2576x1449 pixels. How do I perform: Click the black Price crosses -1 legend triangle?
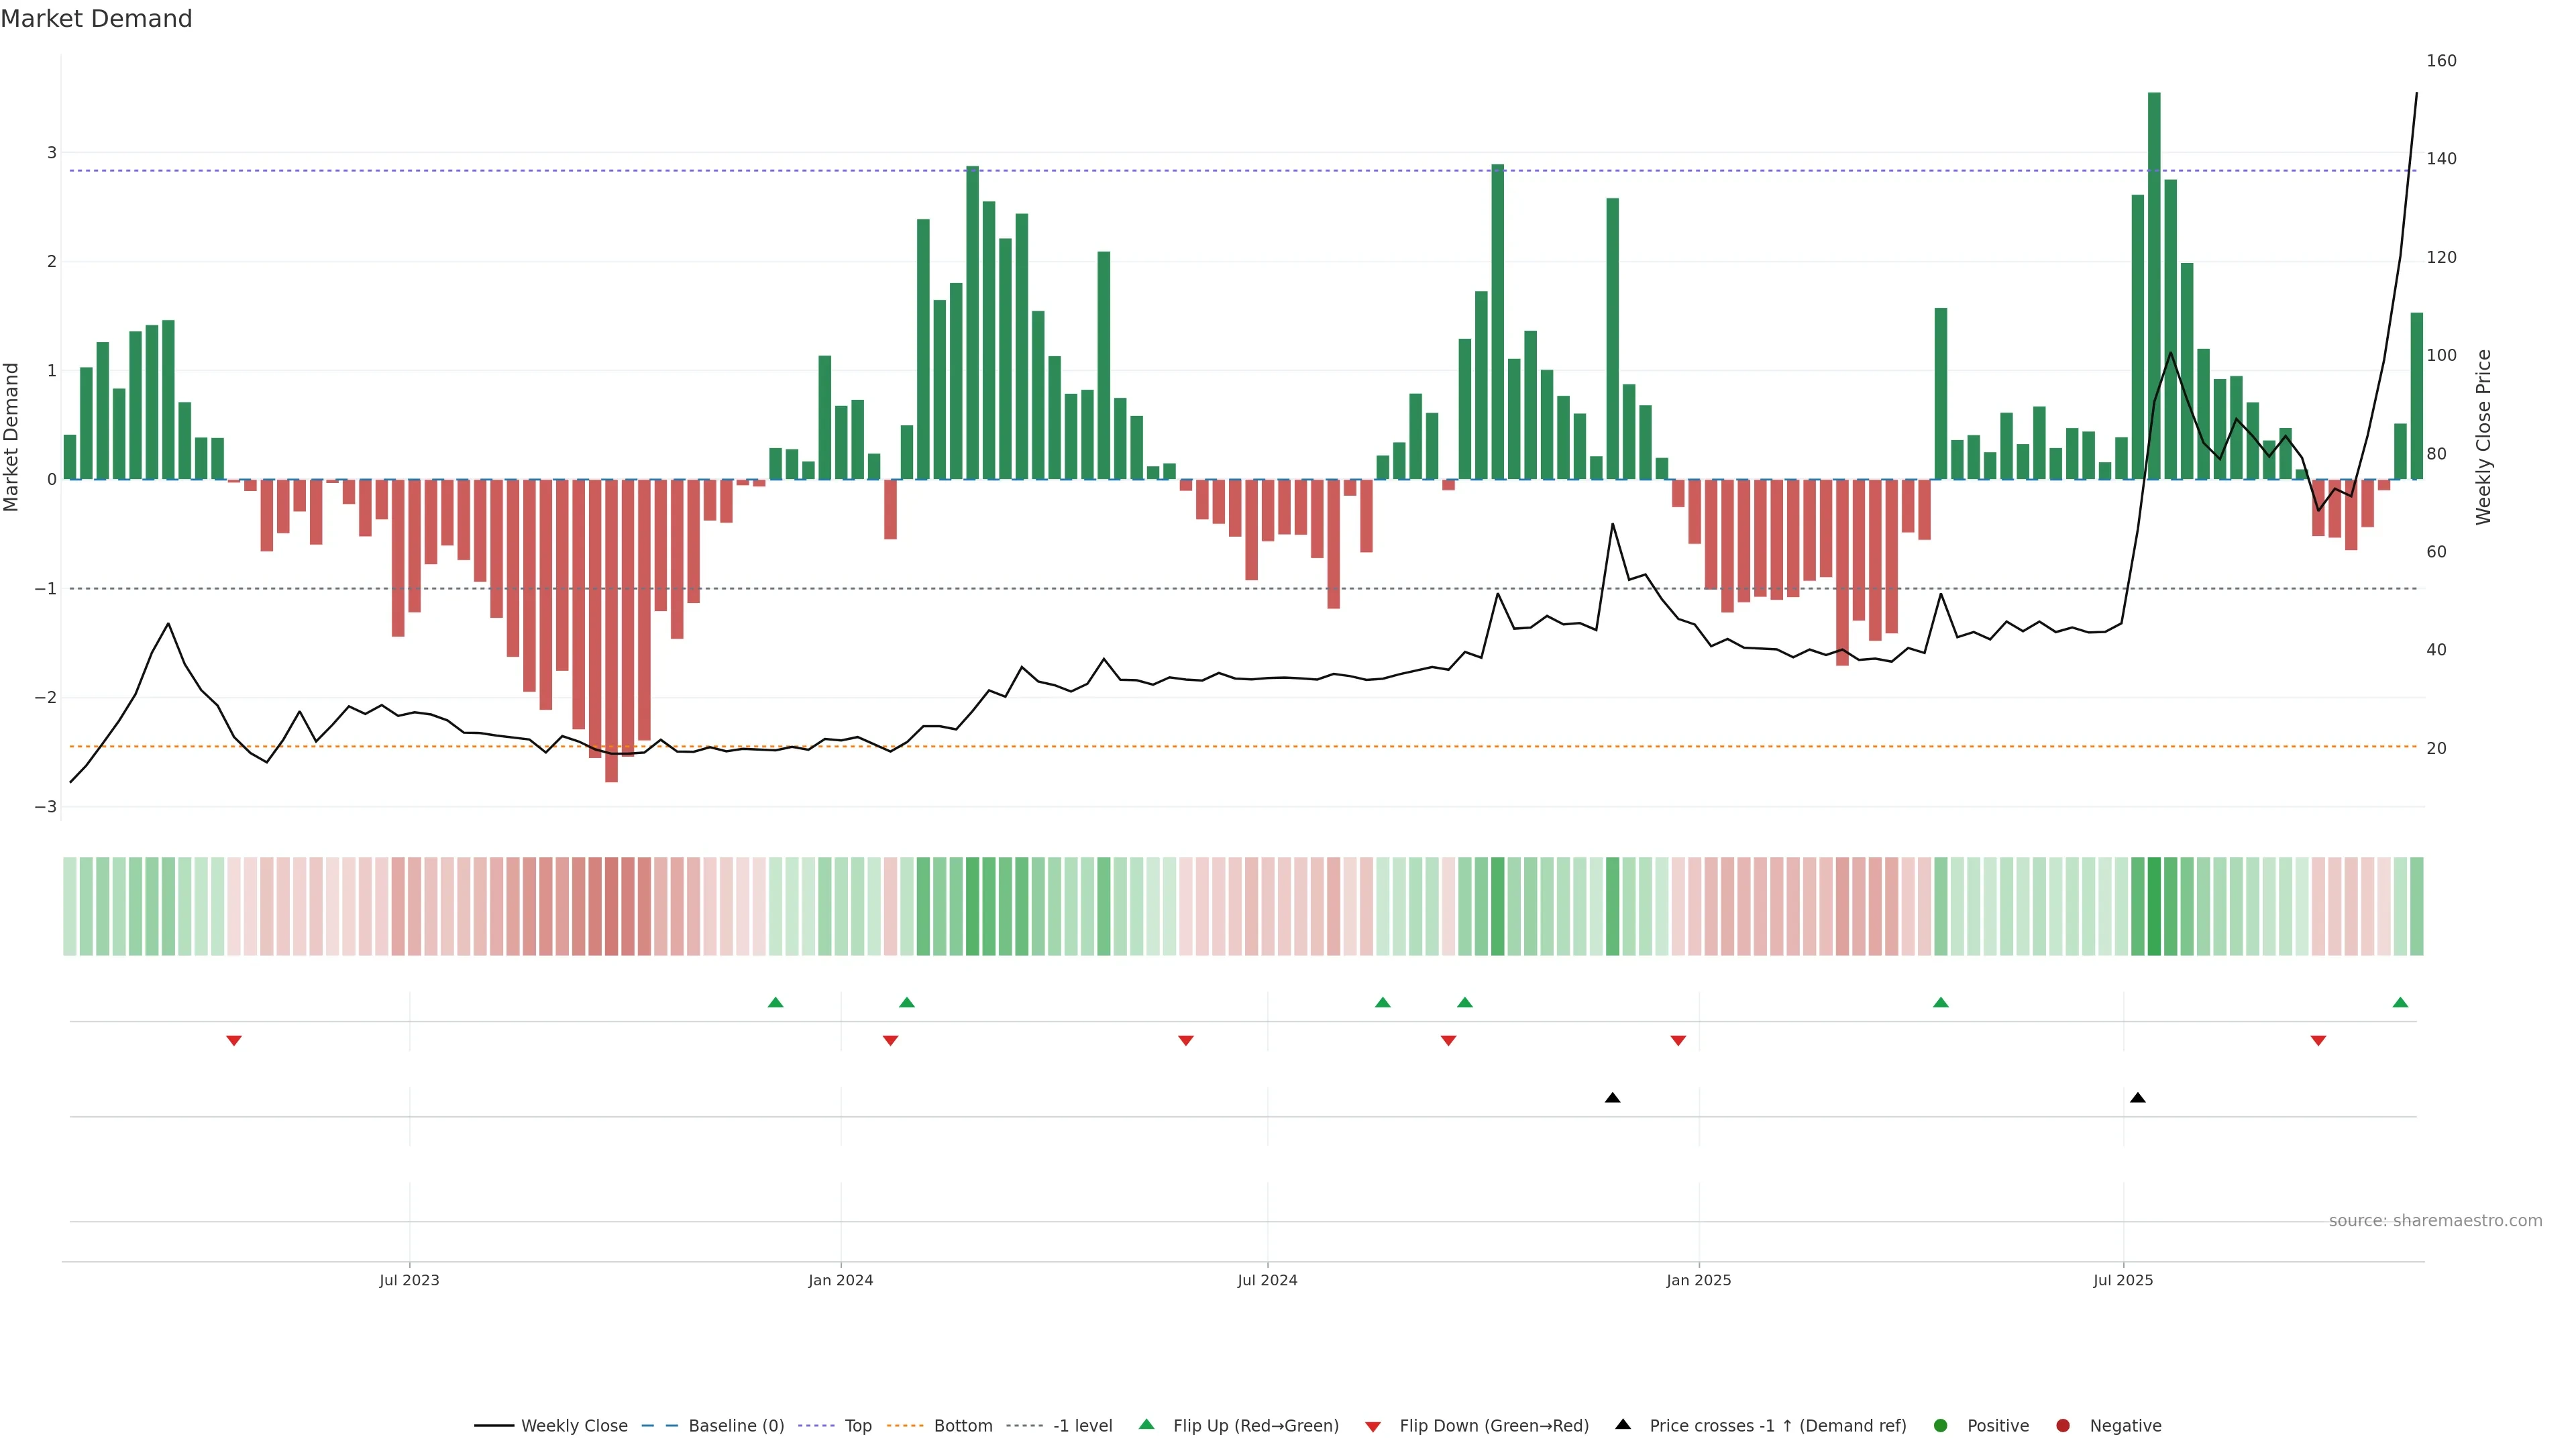(x=1623, y=1425)
